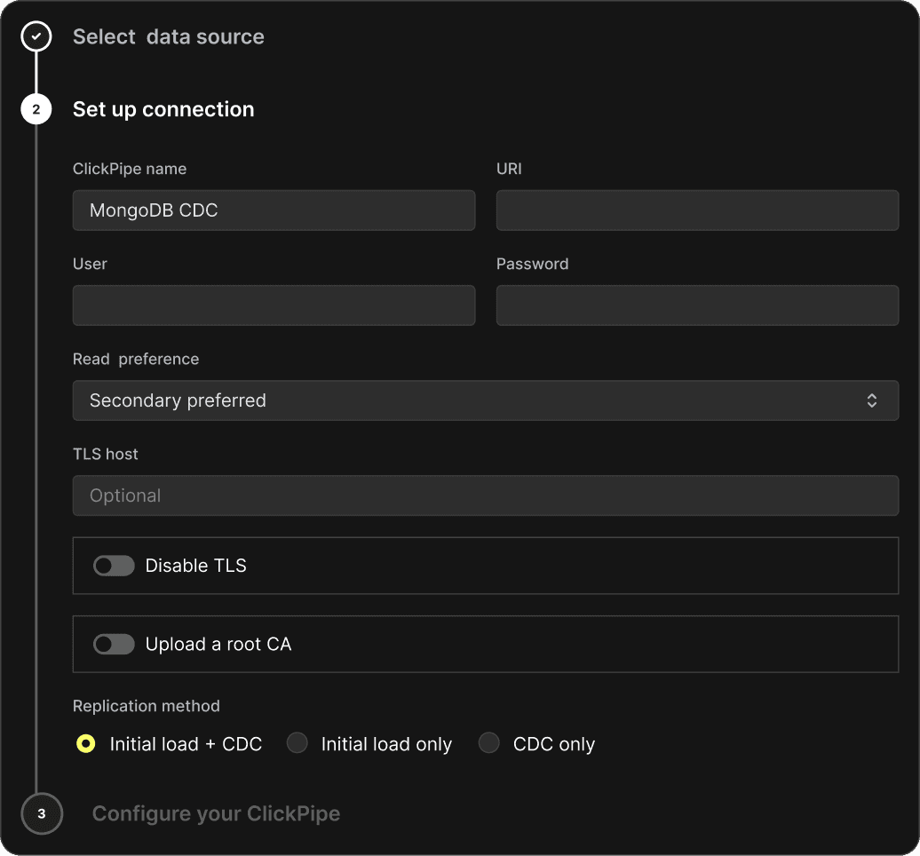Click the optional TLS host field
The image size is (920, 856).
click(x=485, y=495)
